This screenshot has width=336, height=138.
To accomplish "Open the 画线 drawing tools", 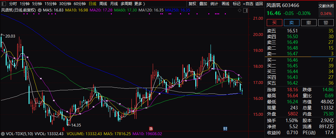I will (x=225, y=3).
